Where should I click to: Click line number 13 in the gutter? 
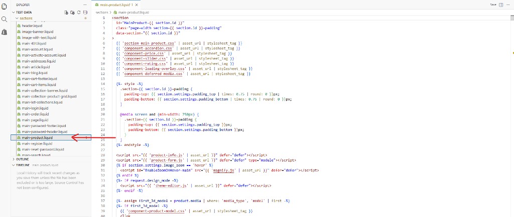pos(103,78)
